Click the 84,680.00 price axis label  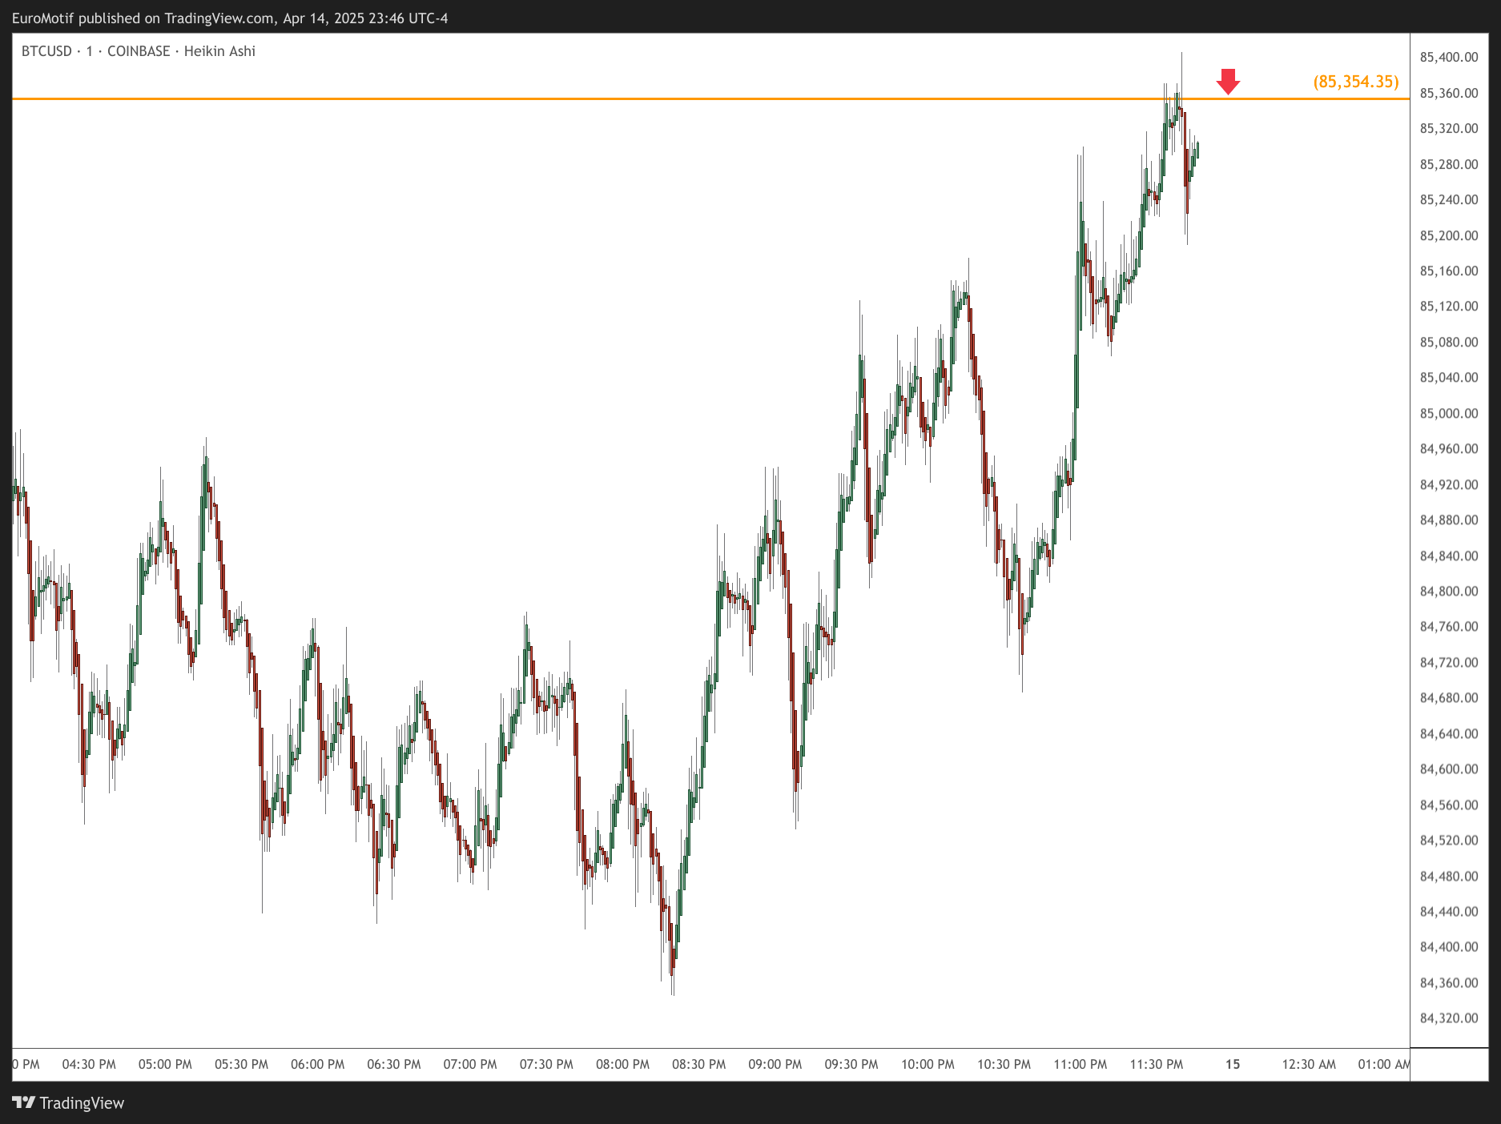1449,697
